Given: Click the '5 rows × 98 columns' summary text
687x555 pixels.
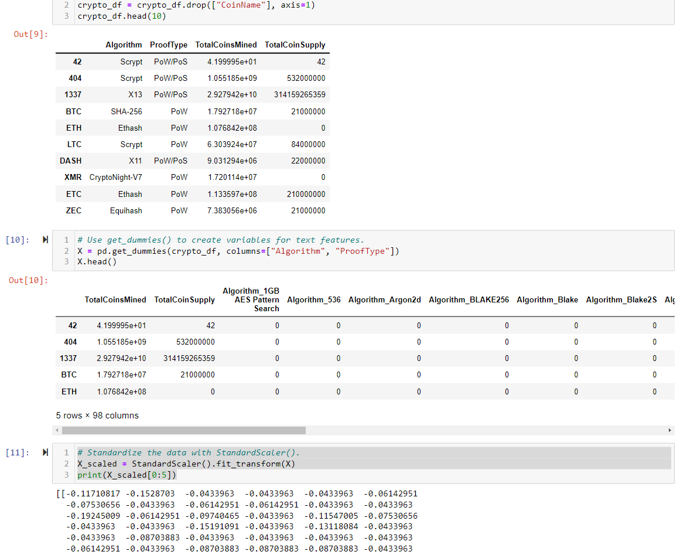Looking at the screenshot, I should click(x=97, y=416).
